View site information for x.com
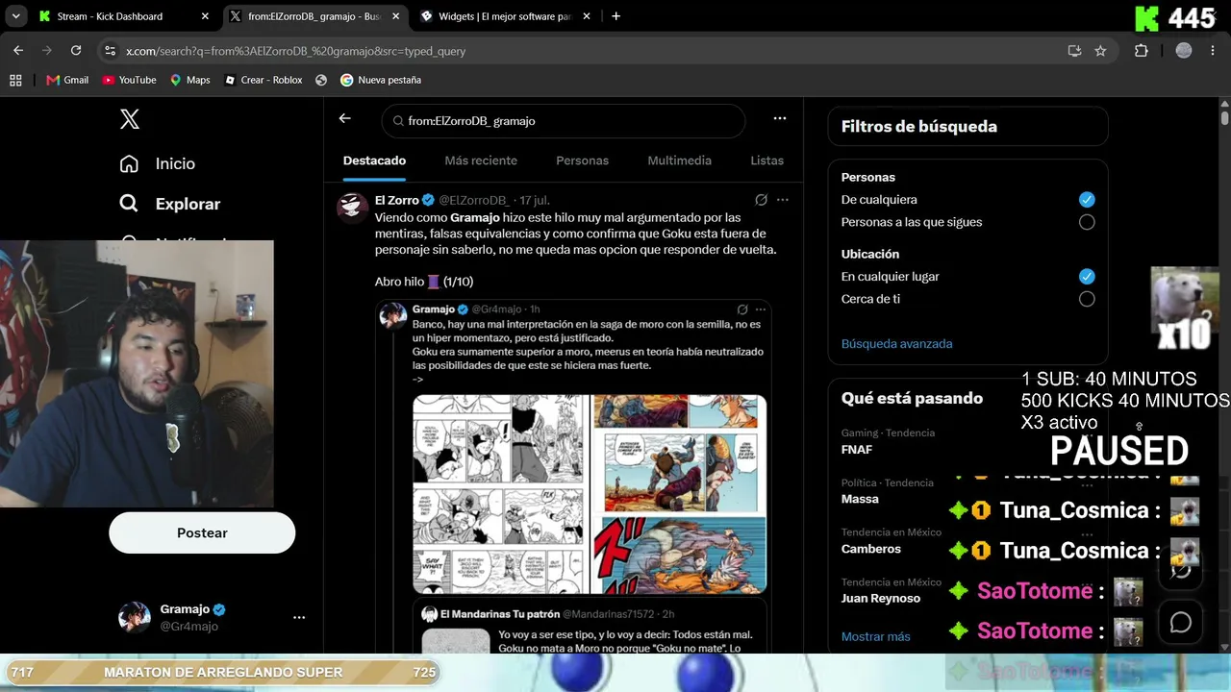 click(x=110, y=51)
